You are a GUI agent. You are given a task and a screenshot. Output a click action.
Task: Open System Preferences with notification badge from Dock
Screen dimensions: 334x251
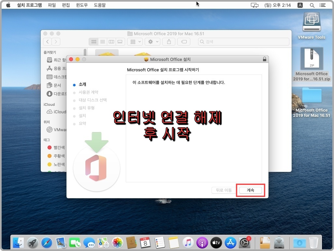pos(244,243)
